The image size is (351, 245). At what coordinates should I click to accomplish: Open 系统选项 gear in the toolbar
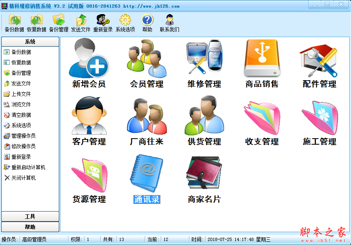tap(125, 23)
